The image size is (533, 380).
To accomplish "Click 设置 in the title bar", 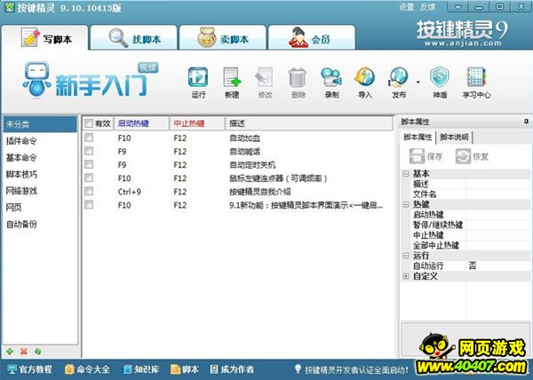I will (x=407, y=7).
